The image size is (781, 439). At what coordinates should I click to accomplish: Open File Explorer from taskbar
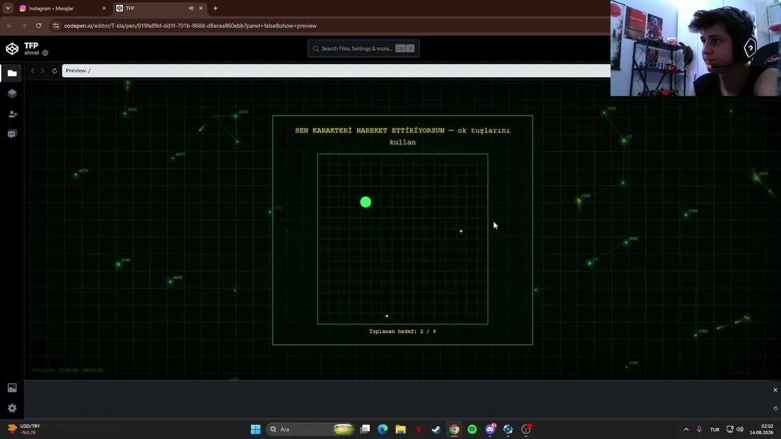(400, 429)
